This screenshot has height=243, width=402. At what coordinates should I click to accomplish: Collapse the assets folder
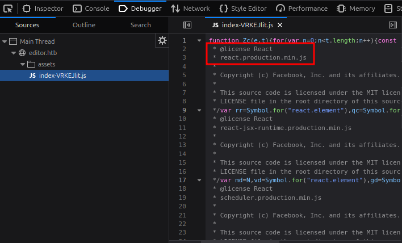(x=22, y=64)
